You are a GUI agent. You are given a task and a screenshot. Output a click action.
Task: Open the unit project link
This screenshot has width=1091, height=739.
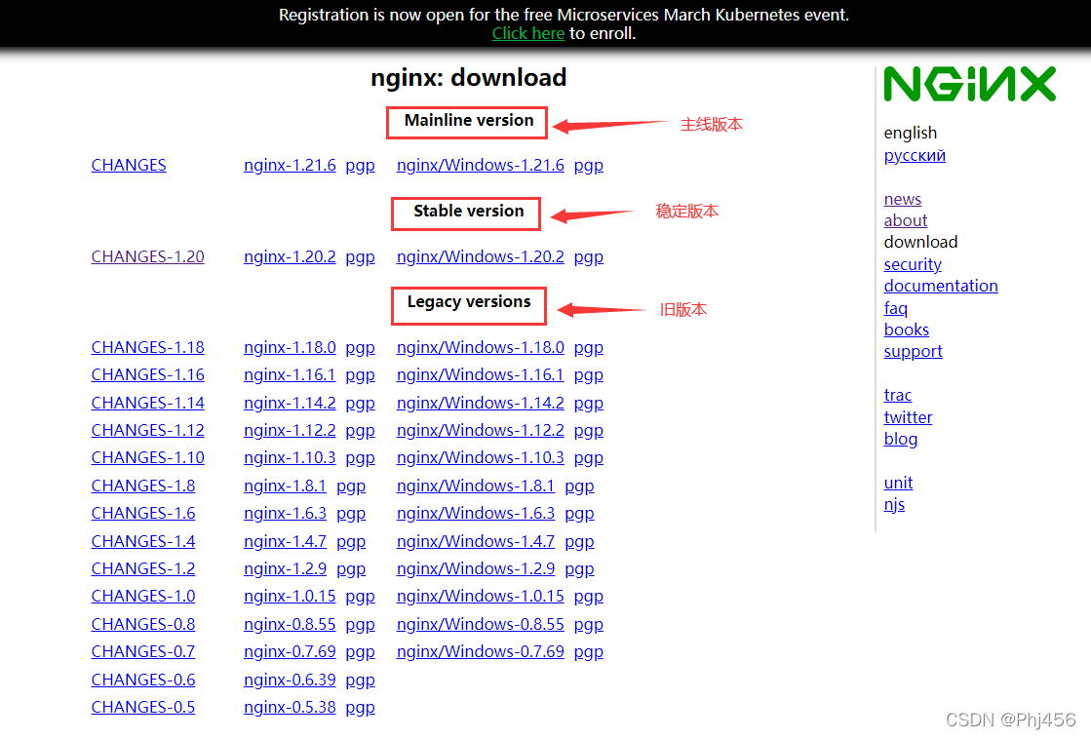point(898,483)
